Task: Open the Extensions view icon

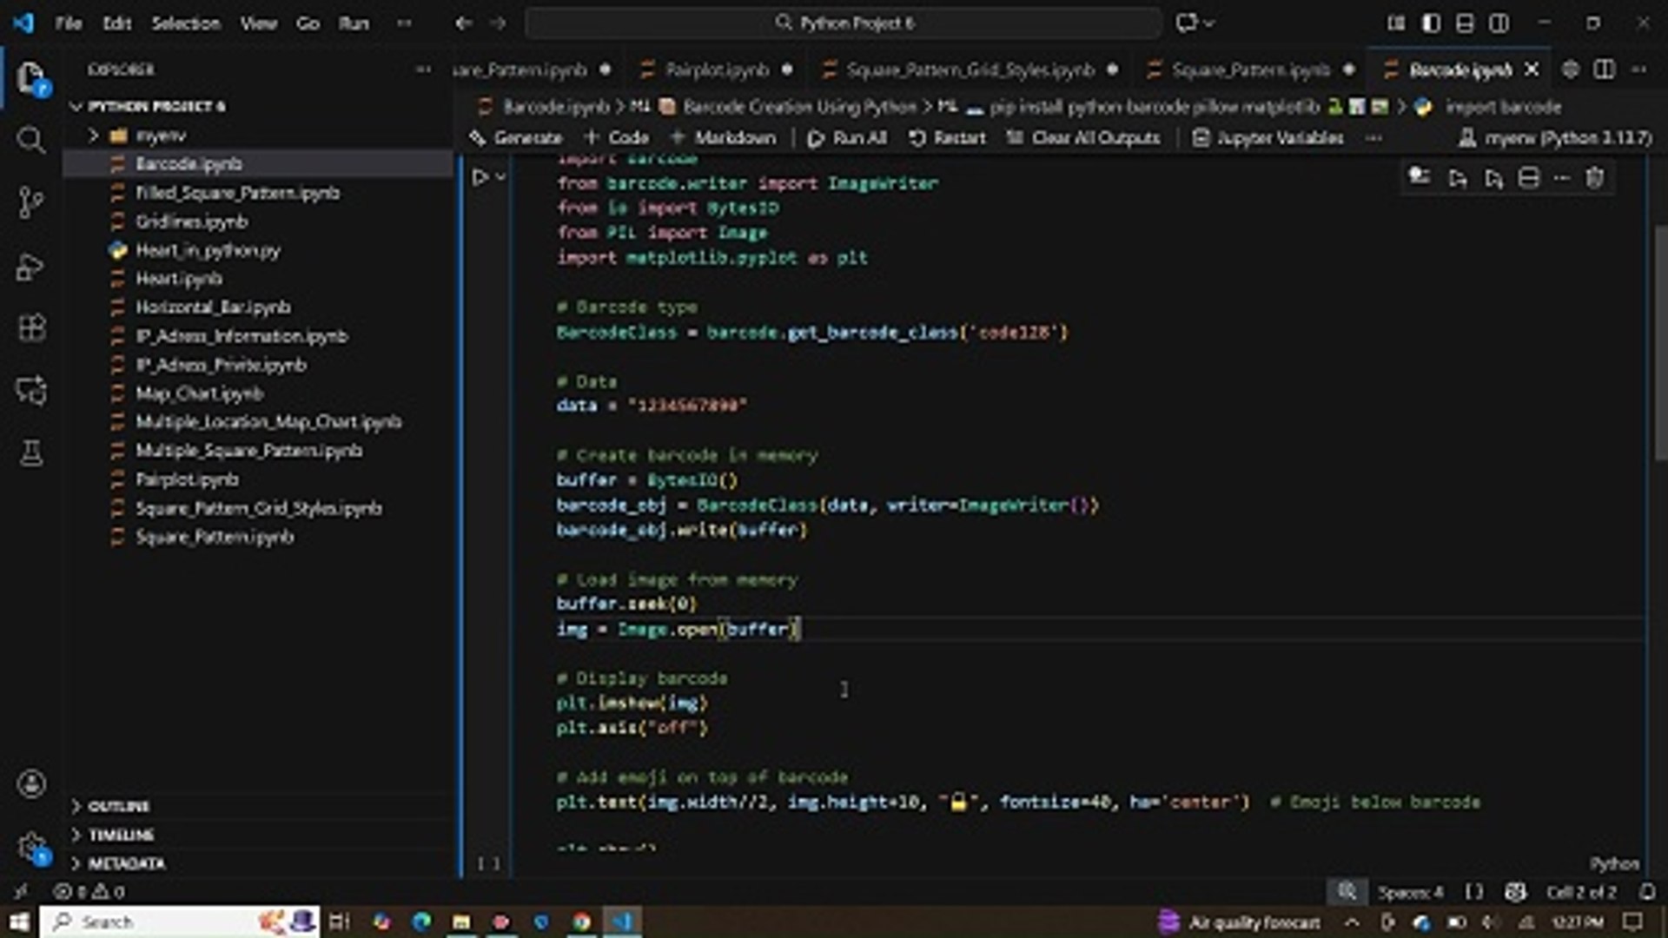Action: click(x=31, y=328)
